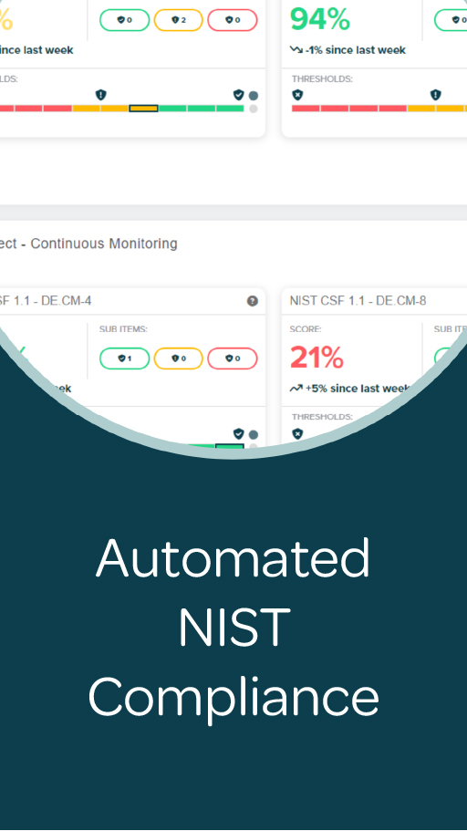467x831 pixels.
Task: Open the NIST CSF 1.1 - DE.CM-8 card title
Action: point(358,301)
